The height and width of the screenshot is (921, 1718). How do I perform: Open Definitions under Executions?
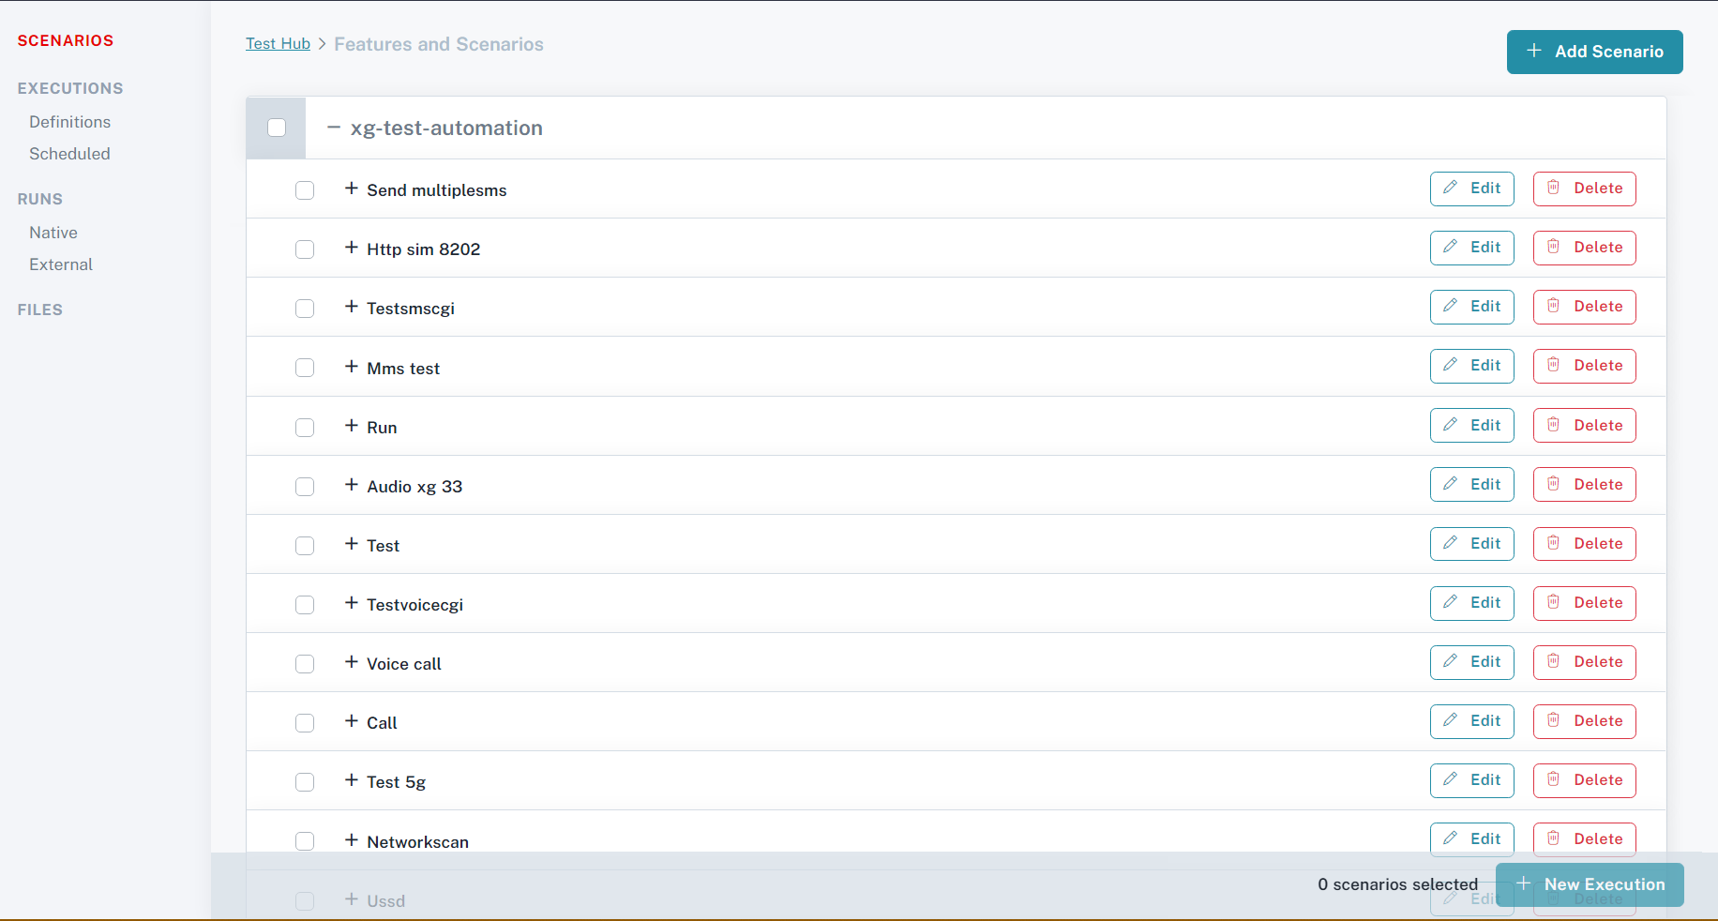tap(69, 122)
